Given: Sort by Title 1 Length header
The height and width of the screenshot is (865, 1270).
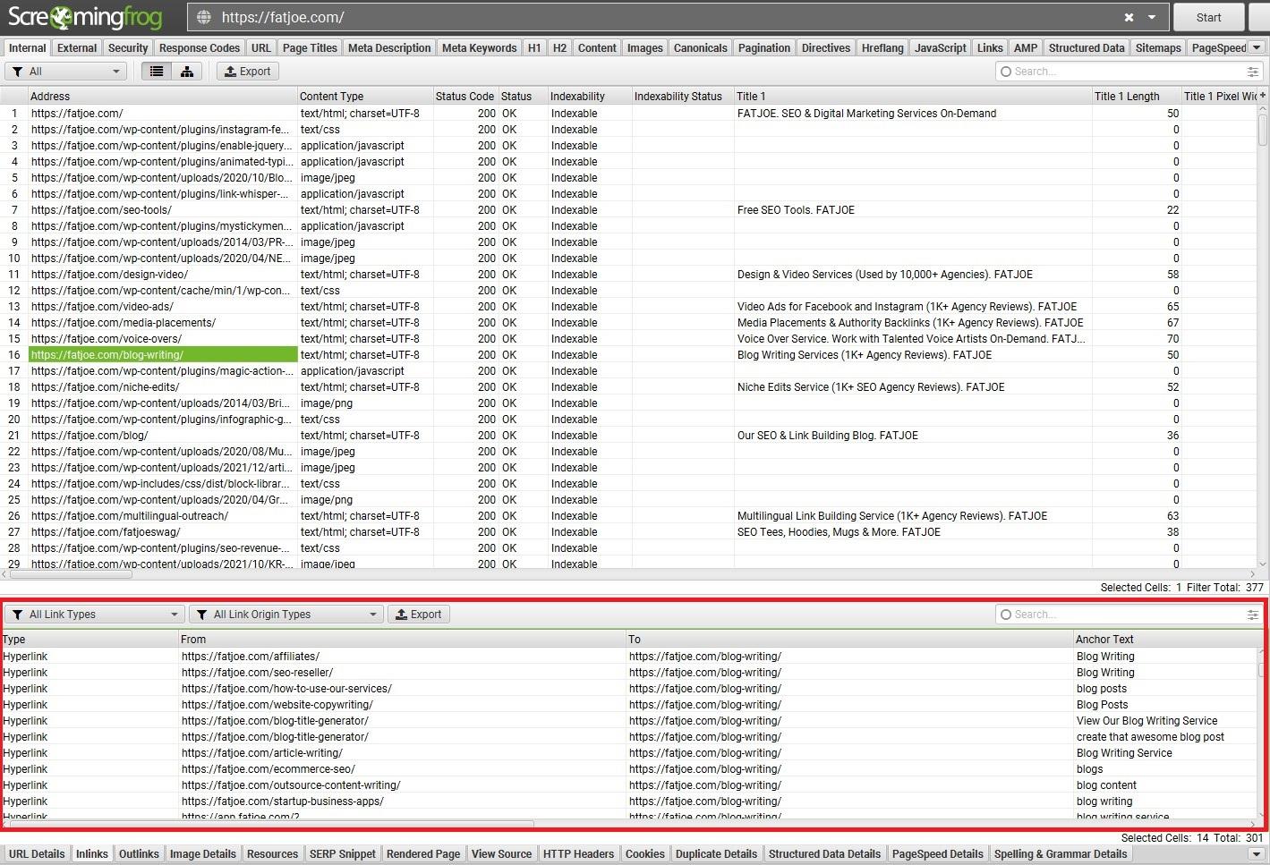Looking at the screenshot, I should 1136,96.
